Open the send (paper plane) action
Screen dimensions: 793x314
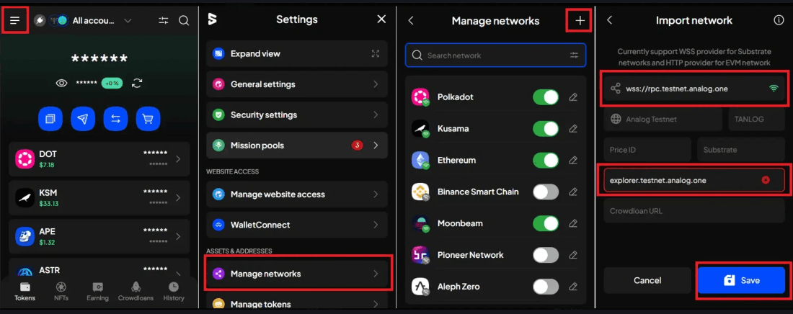(x=83, y=119)
